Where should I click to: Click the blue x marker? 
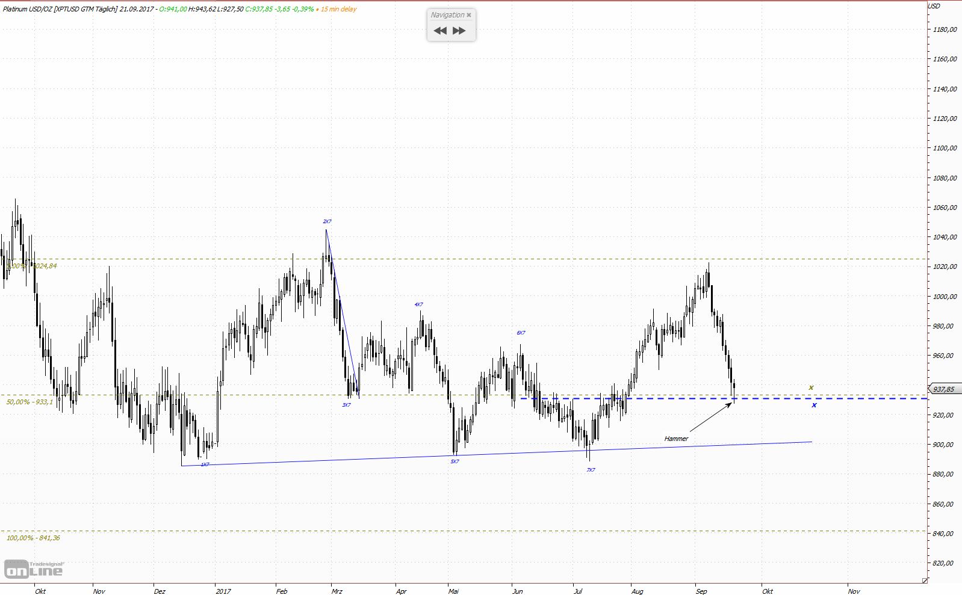click(x=814, y=405)
